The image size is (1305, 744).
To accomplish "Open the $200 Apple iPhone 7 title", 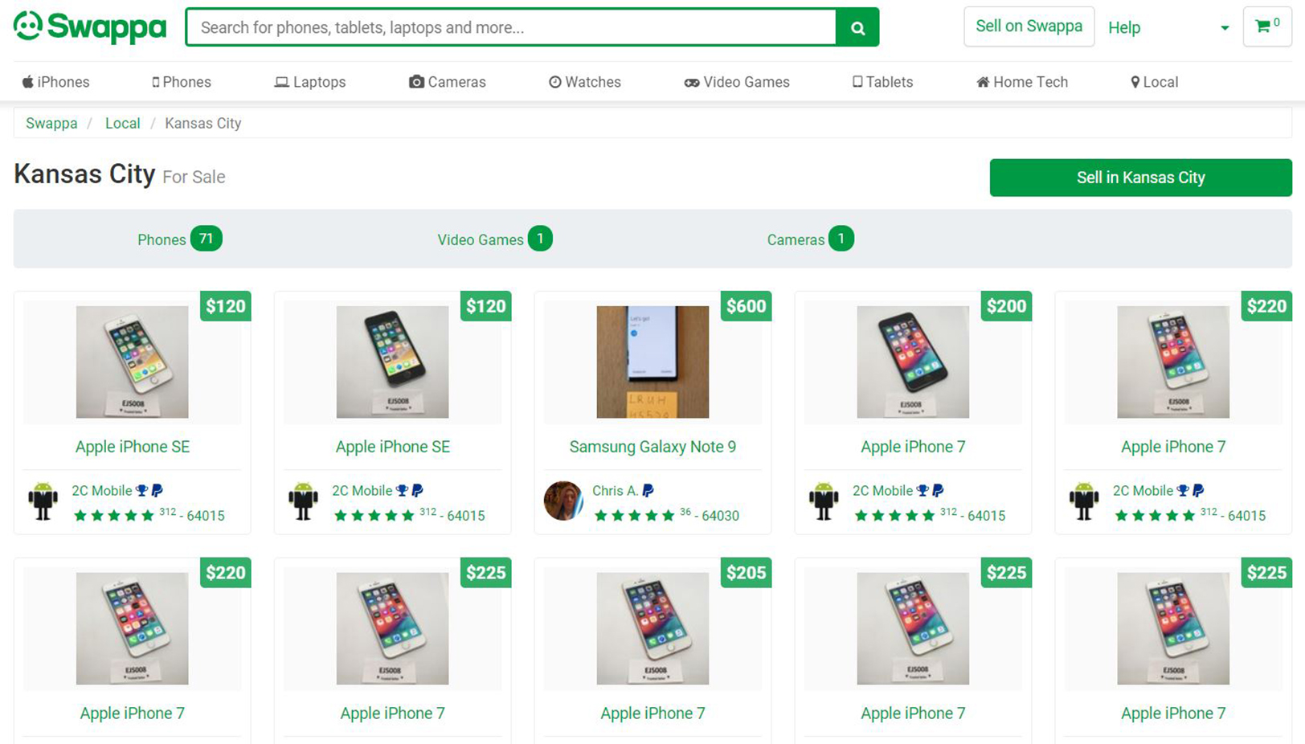I will click(x=913, y=447).
